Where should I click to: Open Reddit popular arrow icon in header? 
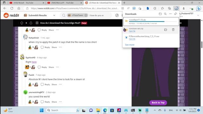point(117,15)
